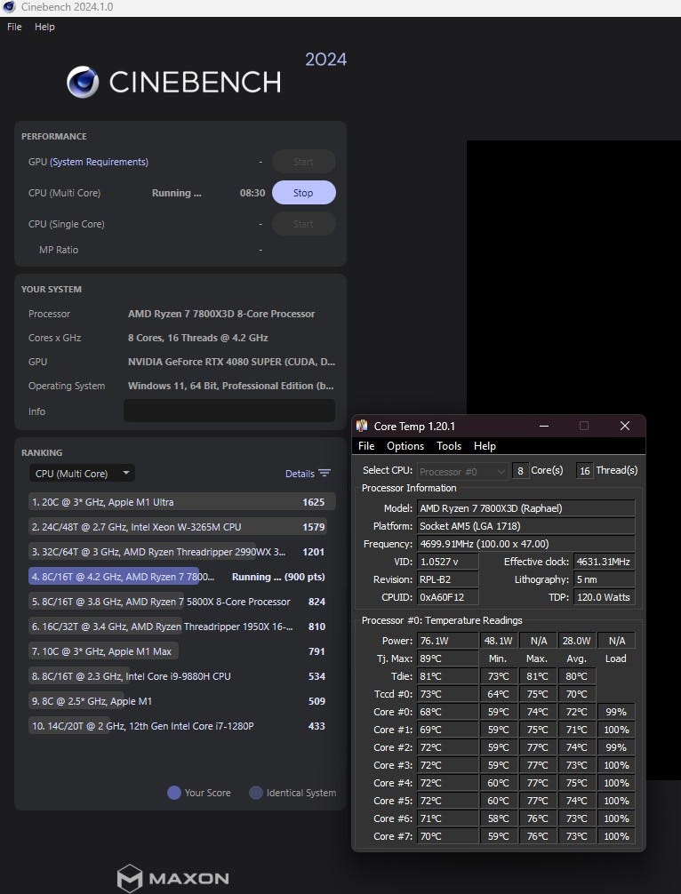Minimize the Core Temp window
The image size is (681, 894).
coord(544,426)
